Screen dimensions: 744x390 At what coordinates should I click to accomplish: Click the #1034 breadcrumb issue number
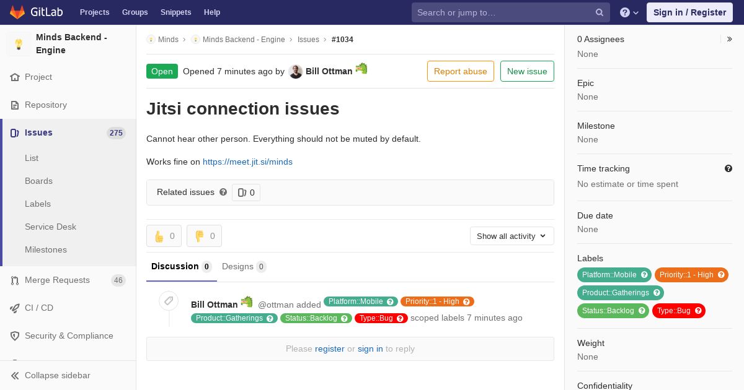pyautogui.click(x=342, y=40)
